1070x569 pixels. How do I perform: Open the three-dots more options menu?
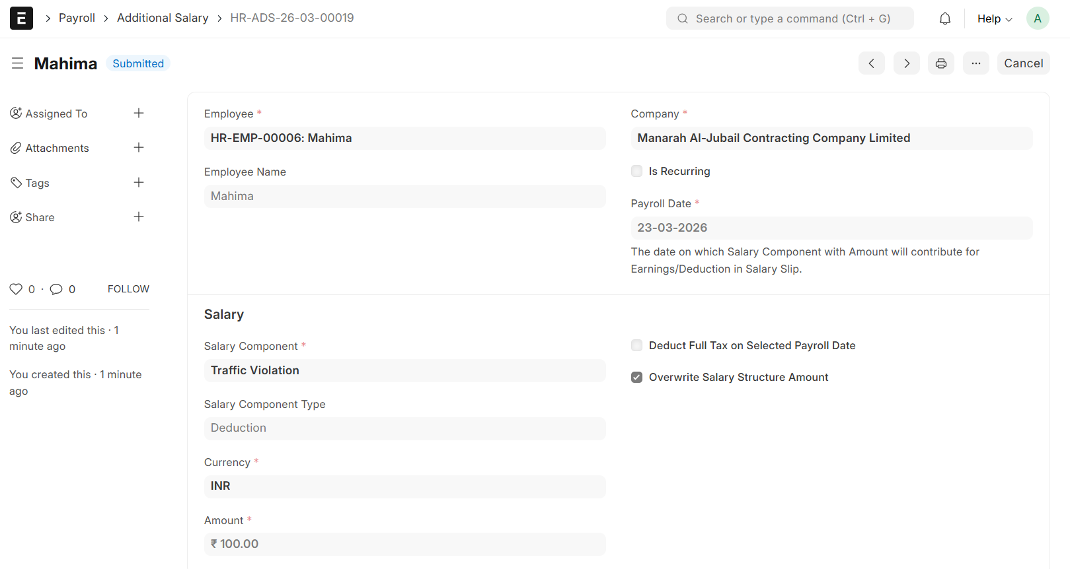975,63
